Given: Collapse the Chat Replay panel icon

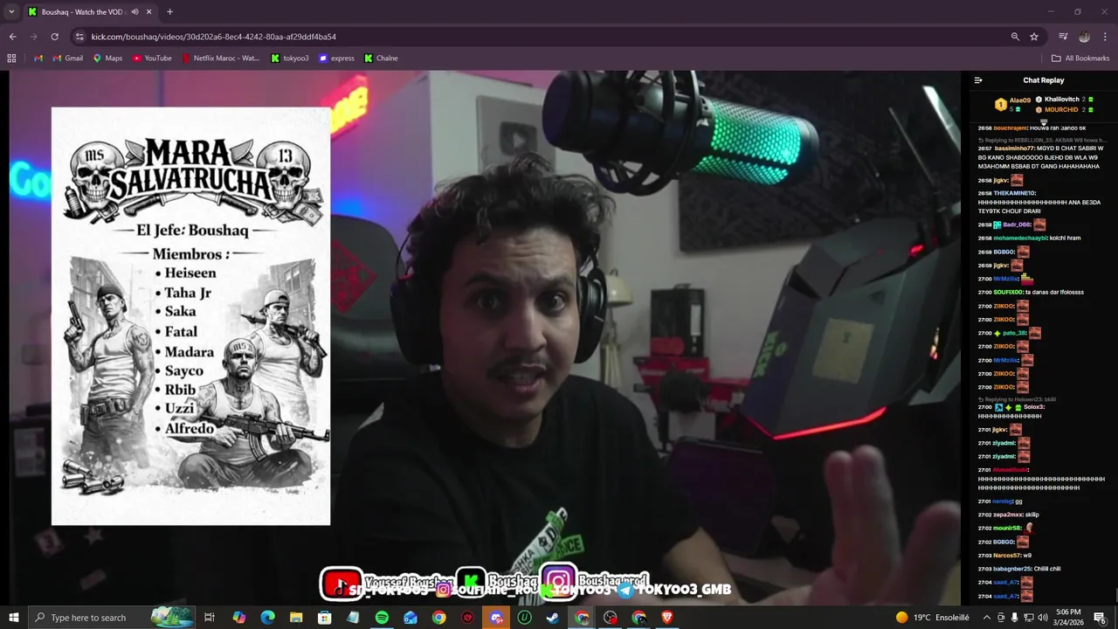Looking at the screenshot, I should pos(978,80).
